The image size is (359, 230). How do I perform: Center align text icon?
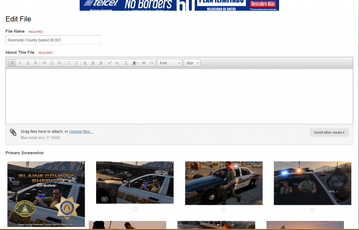click(93, 63)
